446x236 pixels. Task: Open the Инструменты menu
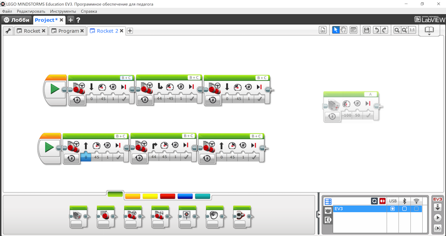(63, 11)
